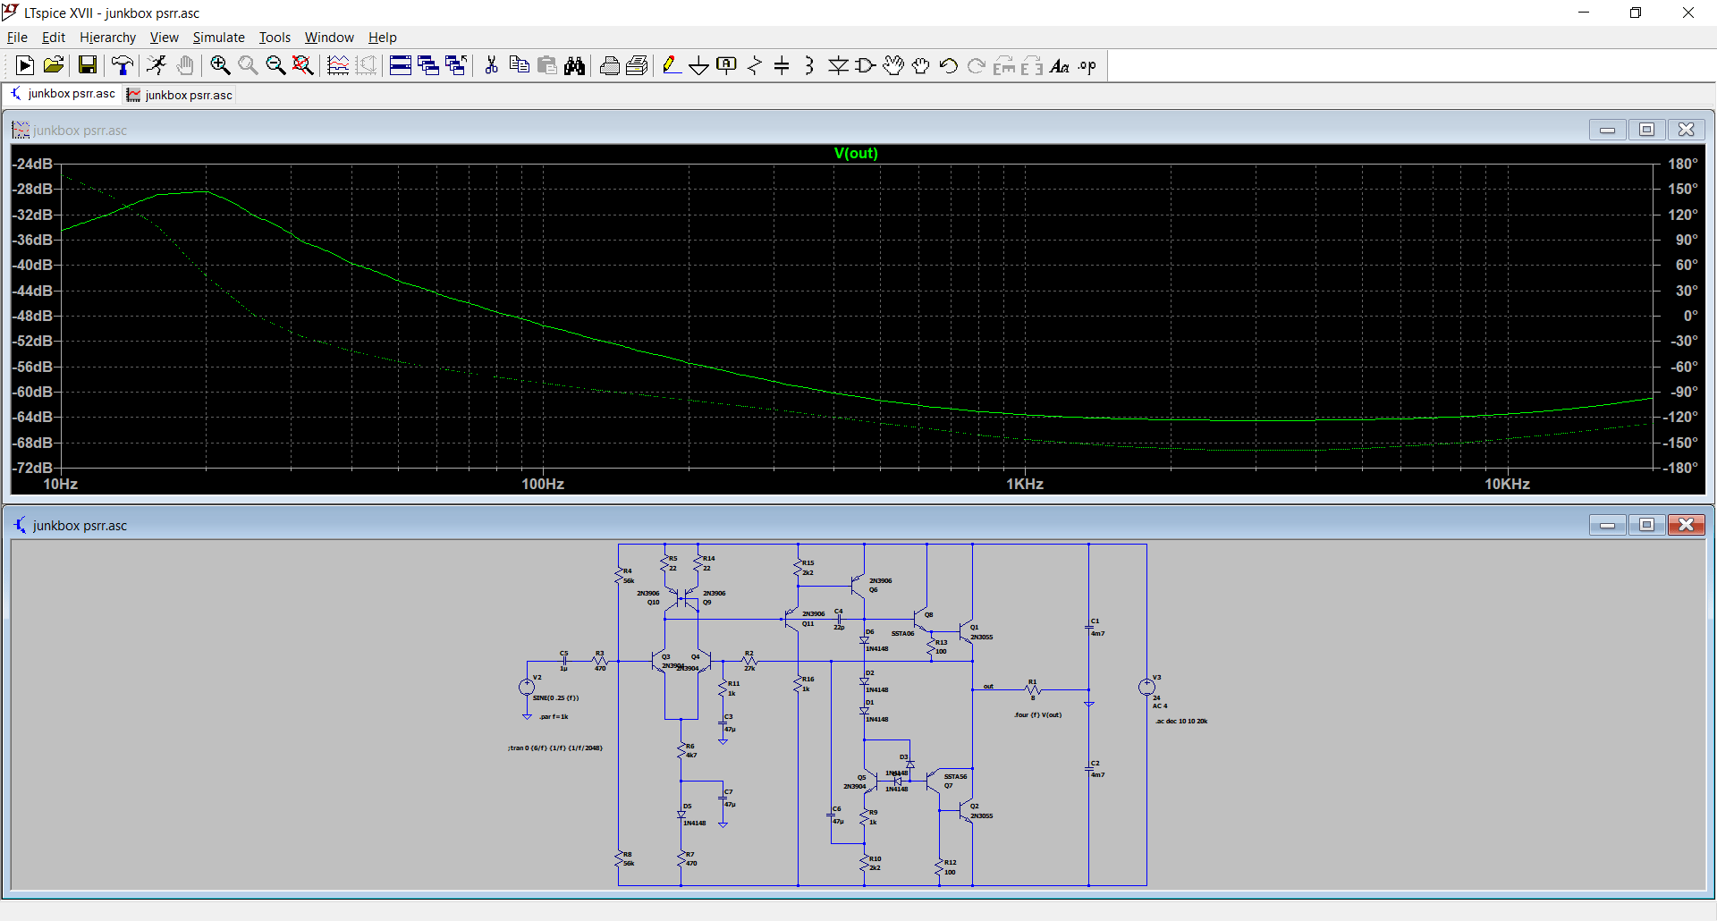
Task: Click the Print Setup icon
Action: [x=638, y=65]
